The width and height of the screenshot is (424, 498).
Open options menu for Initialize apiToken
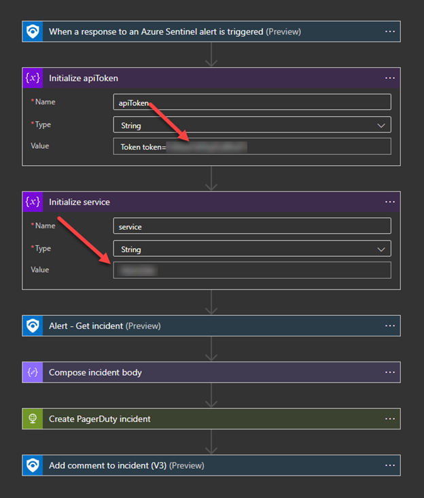pos(390,78)
